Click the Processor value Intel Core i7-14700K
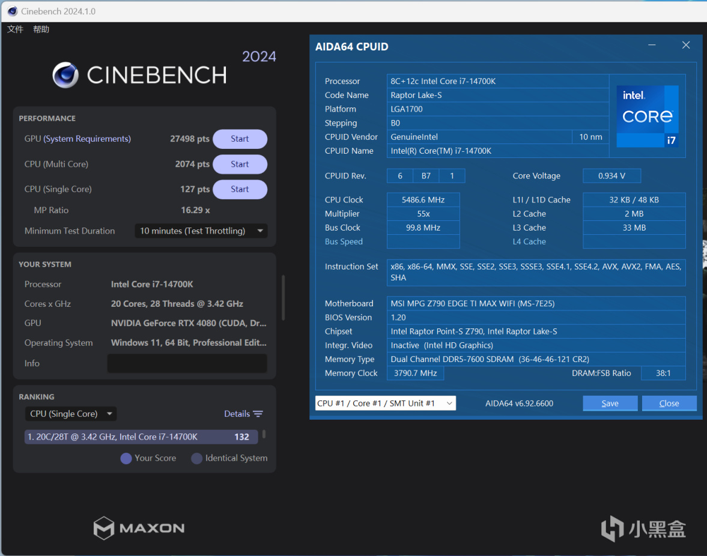This screenshot has width=707, height=556. point(152,285)
